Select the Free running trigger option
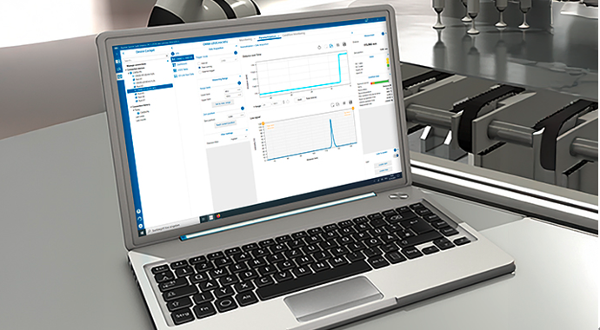 (x=200, y=67)
